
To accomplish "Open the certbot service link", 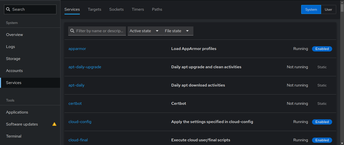I will [x=75, y=103].
